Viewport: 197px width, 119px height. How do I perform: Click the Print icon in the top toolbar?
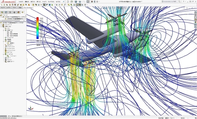click(80, 2)
